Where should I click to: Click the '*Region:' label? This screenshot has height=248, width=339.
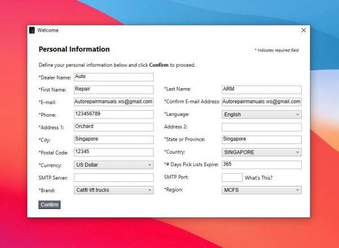[x=173, y=190]
